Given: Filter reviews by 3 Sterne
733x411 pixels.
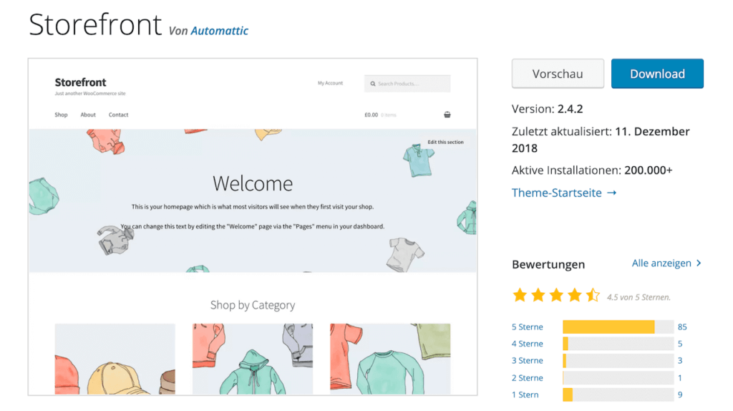Looking at the screenshot, I should (528, 360).
